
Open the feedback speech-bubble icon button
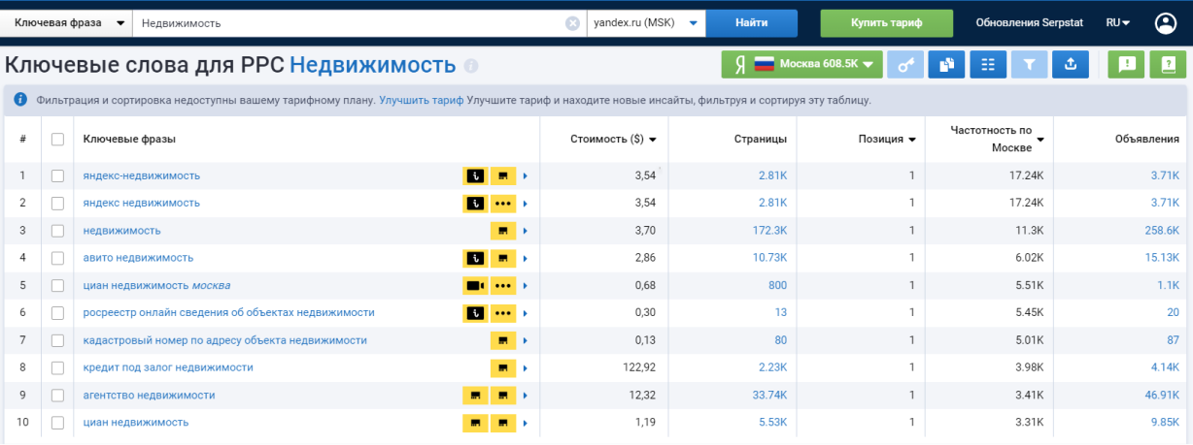(x=1126, y=65)
